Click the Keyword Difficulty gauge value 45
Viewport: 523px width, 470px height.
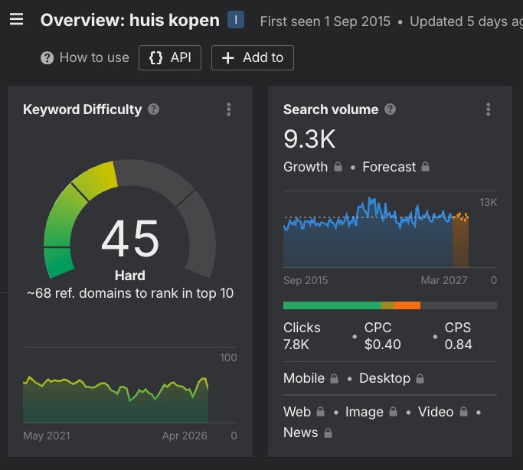click(130, 238)
